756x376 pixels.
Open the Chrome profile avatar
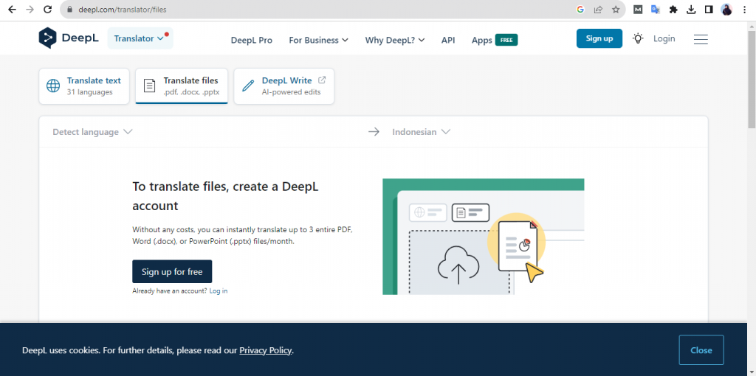tap(726, 9)
